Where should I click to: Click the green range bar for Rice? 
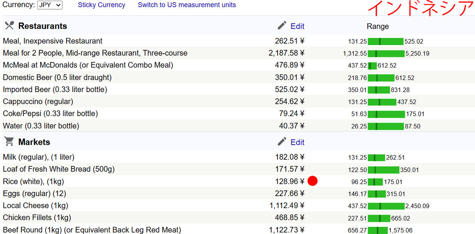tap(375, 182)
